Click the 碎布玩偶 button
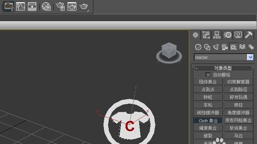The image size is (257, 144). [x=238, y=97]
